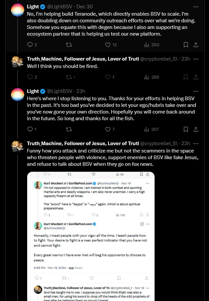The width and height of the screenshot is (209, 301).
Task: Bookmark Light's "thanks for all the fish" tweet
Action: [186, 129]
